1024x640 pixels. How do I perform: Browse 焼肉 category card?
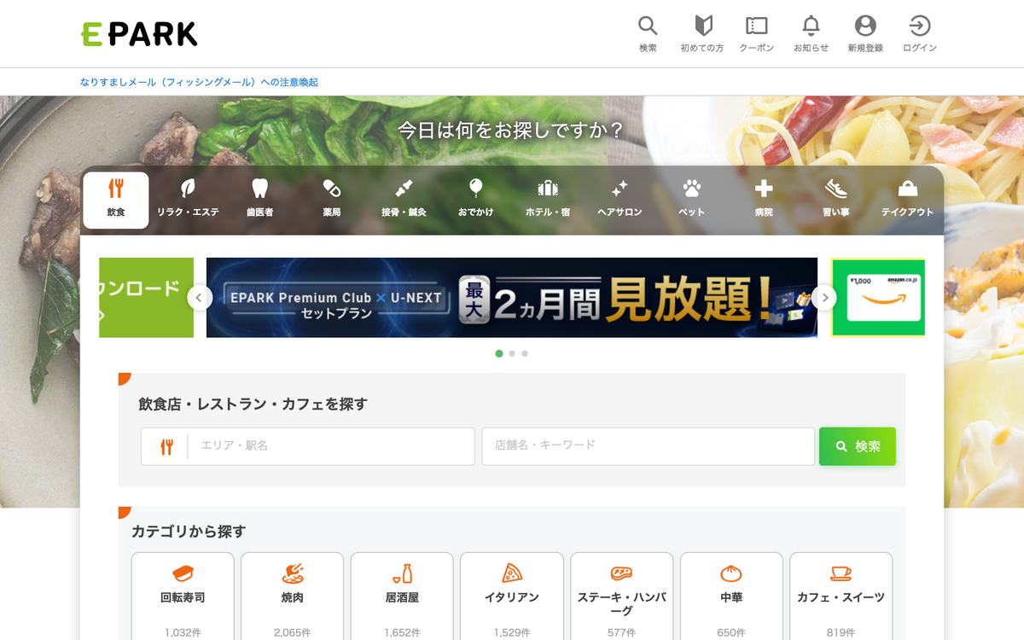293,596
